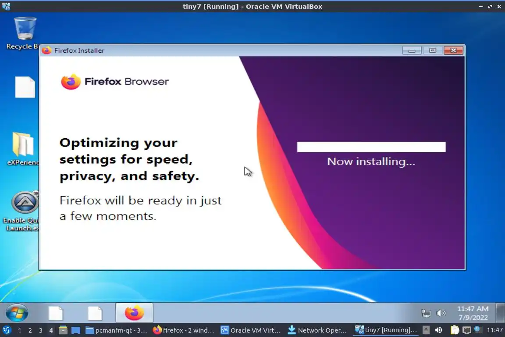This screenshot has height=337, width=505.
Task: Switch to virtual desktop 4
Action: (x=51, y=330)
